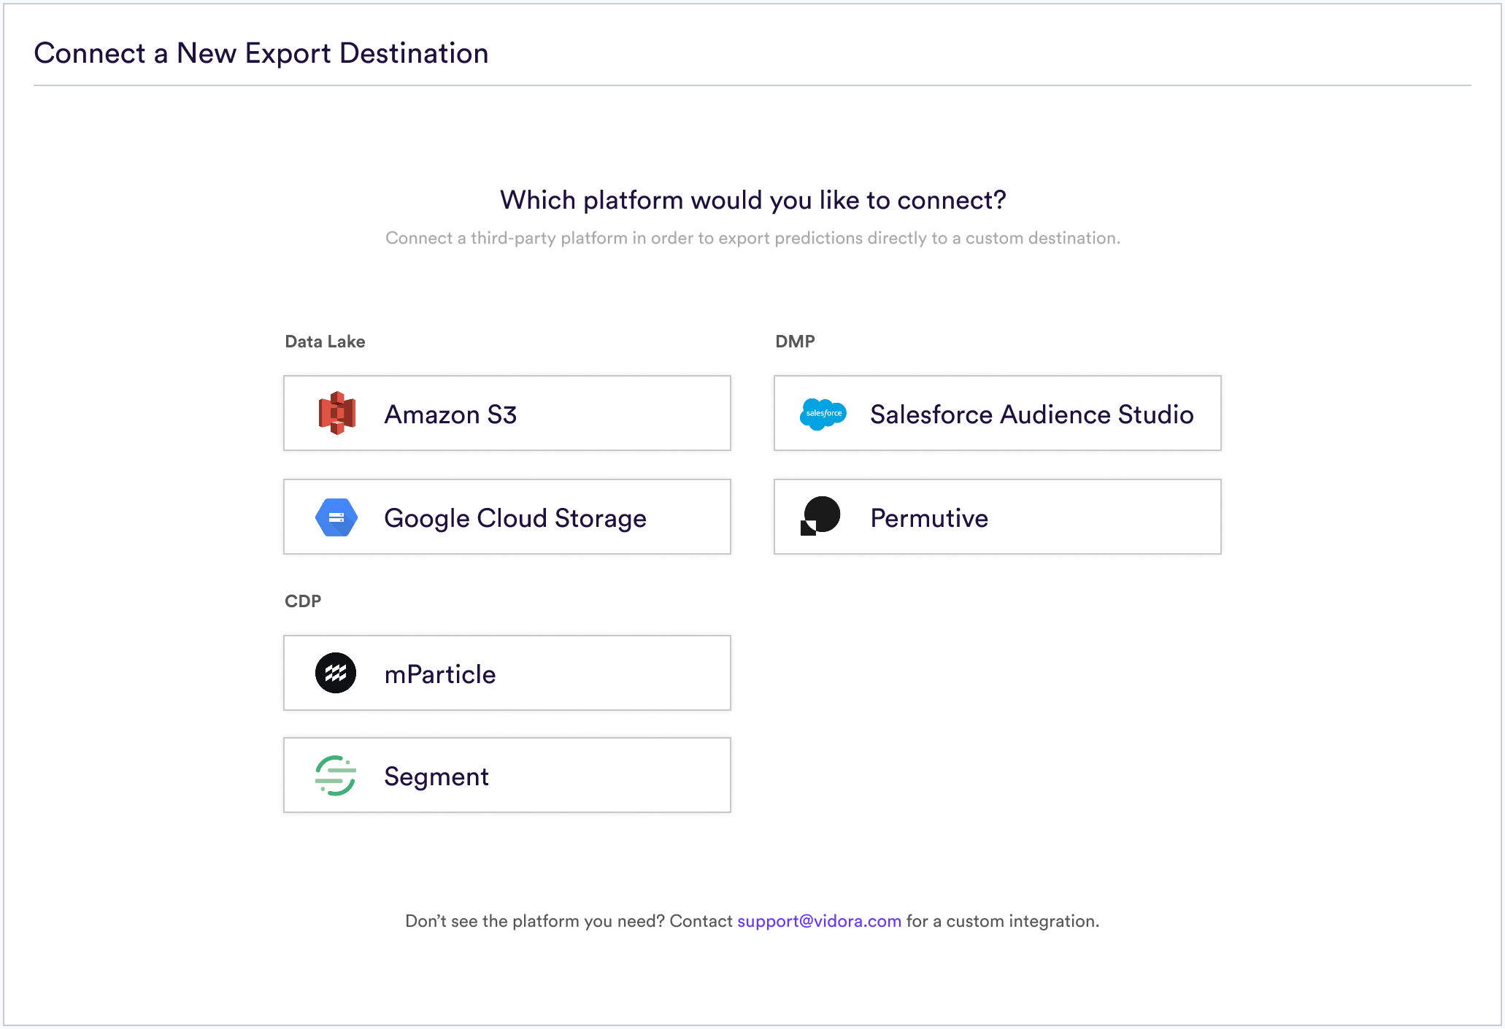This screenshot has height=1029, width=1505.
Task: Choose Google Cloud Storage destination
Action: [x=507, y=517]
